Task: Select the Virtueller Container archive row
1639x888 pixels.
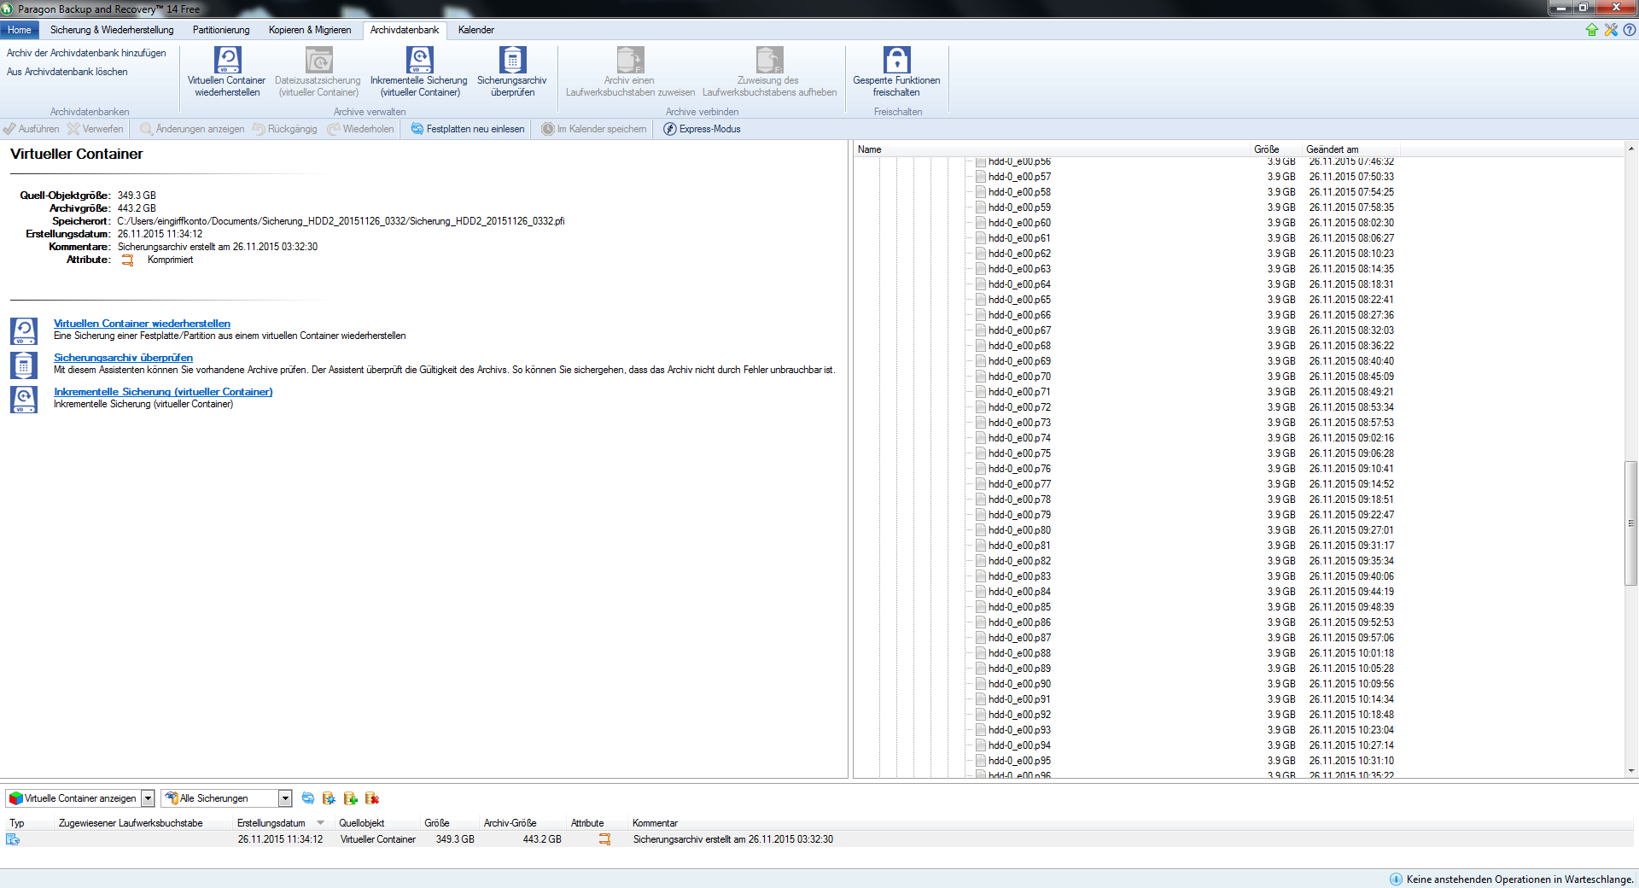Action: (819, 839)
